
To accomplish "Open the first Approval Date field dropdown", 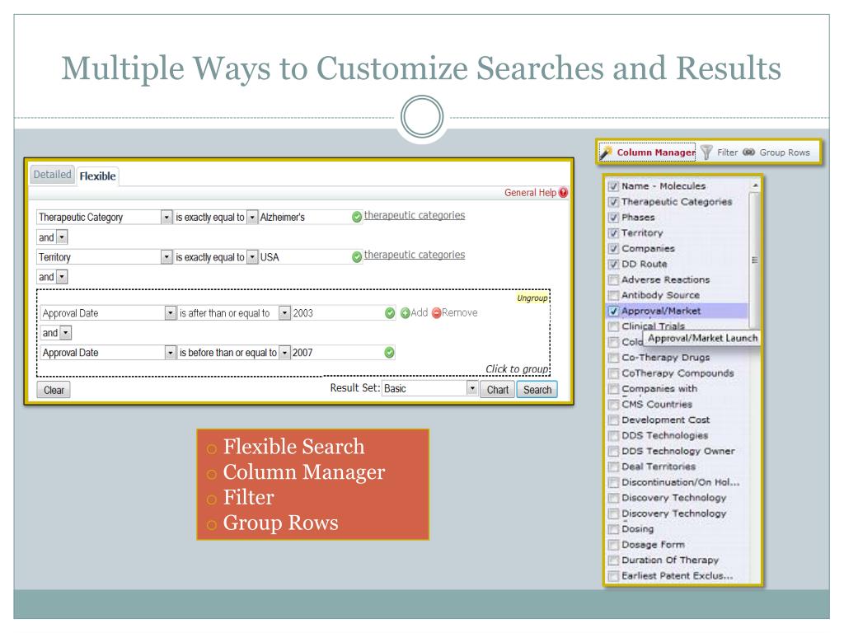I will [170, 312].
